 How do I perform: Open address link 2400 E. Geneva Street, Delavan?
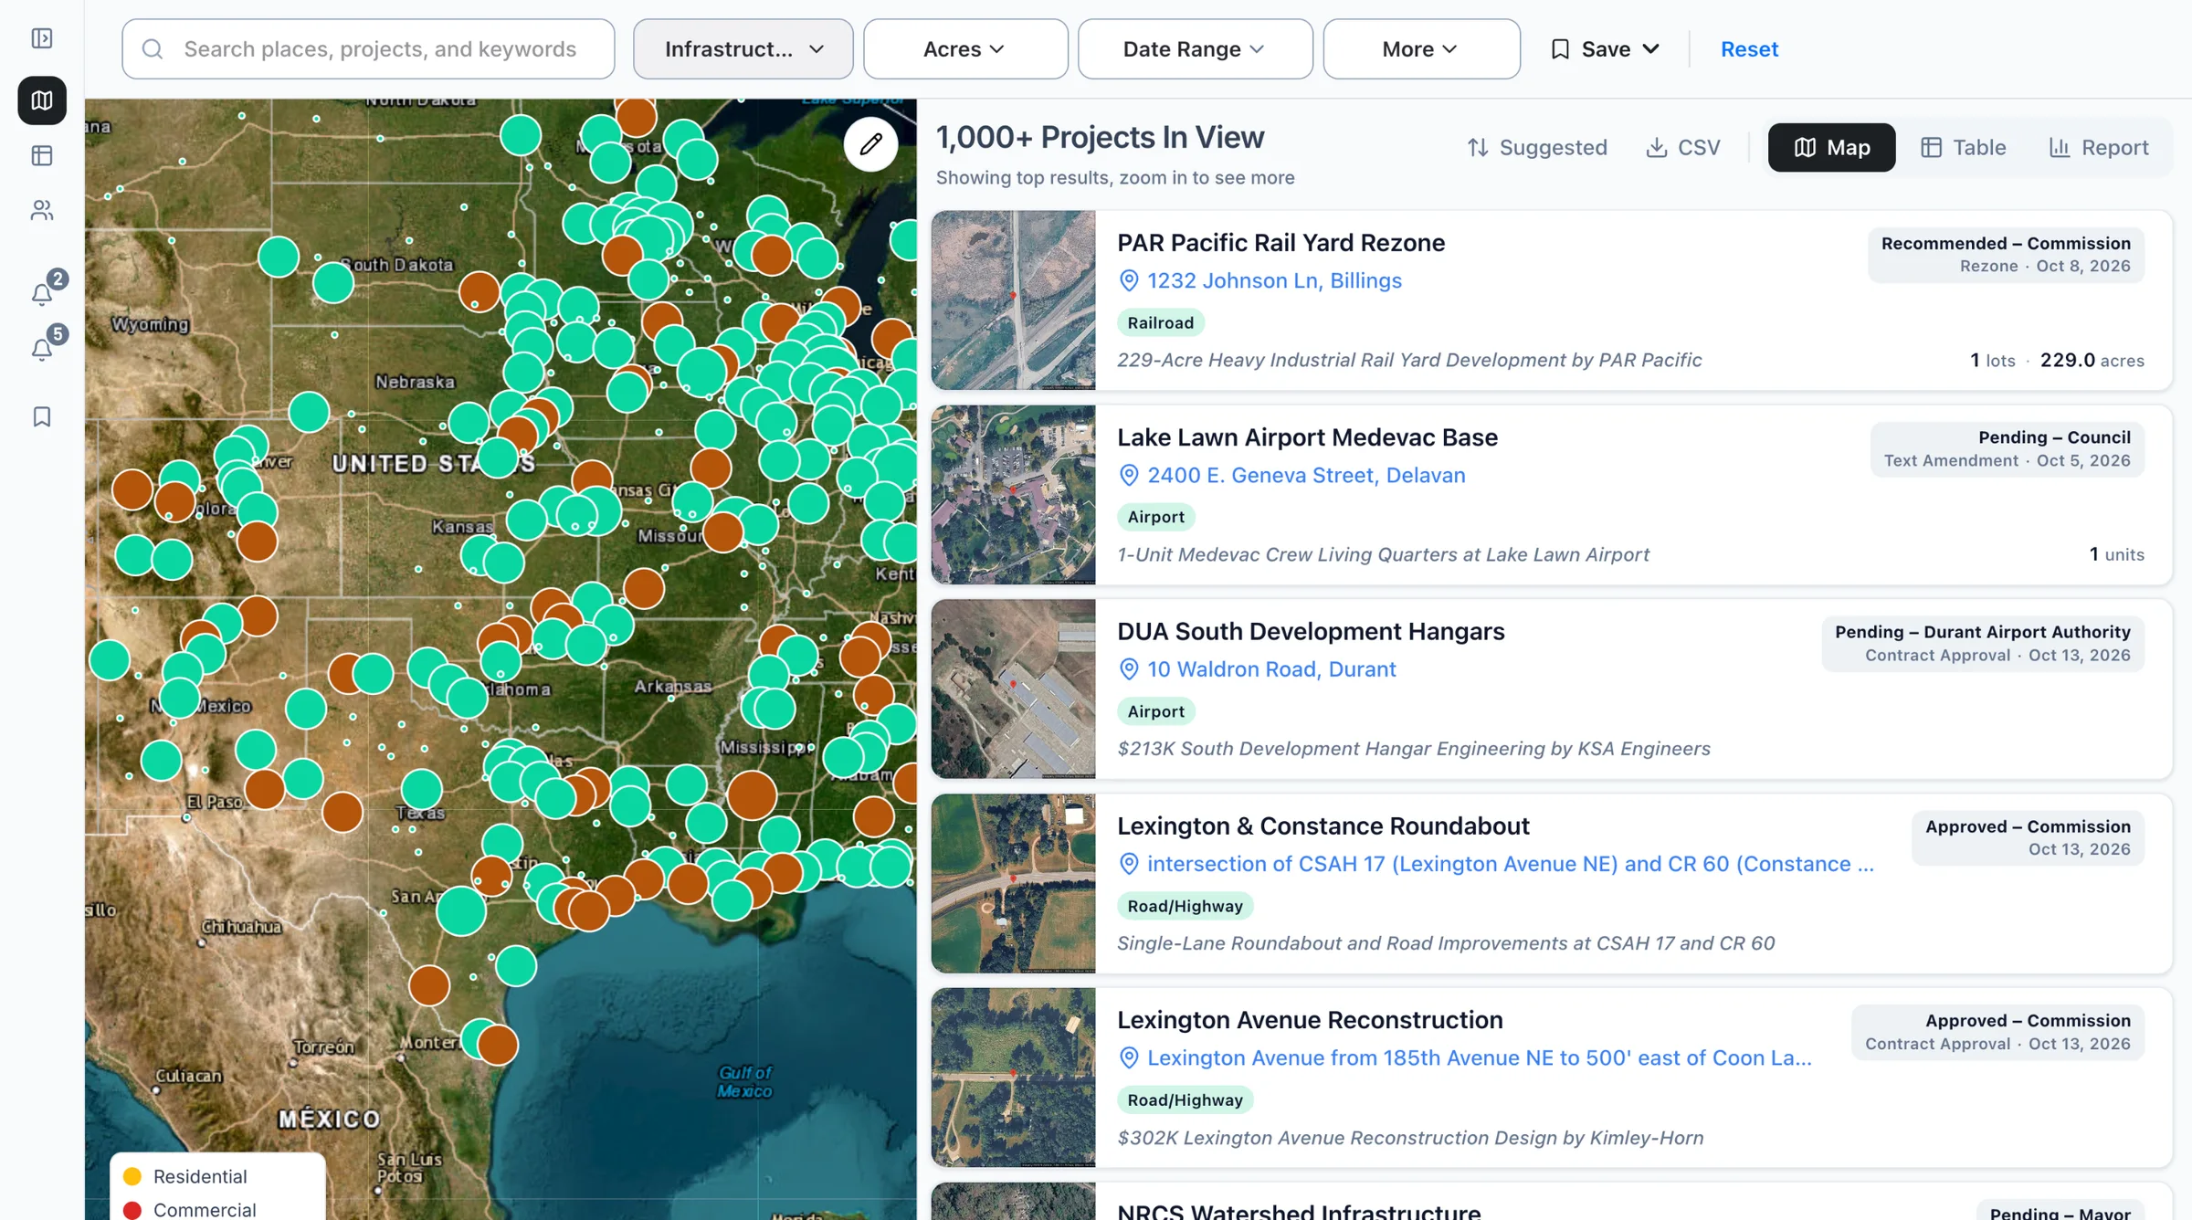[x=1306, y=476]
